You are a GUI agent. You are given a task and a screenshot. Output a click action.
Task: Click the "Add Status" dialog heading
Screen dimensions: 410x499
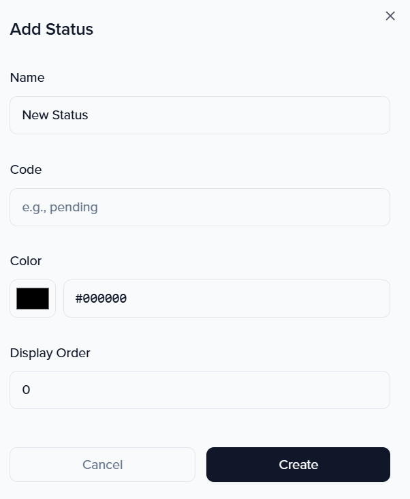[52, 29]
